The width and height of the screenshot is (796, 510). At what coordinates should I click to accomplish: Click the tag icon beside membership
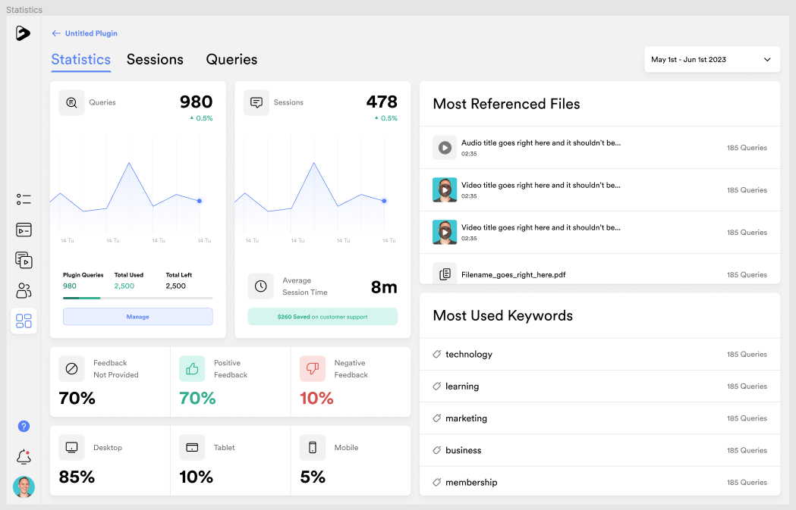tap(436, 482)
